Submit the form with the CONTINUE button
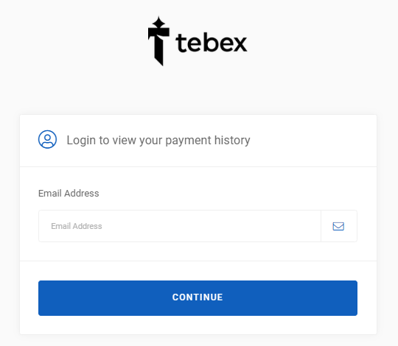The height and width of the screenshot is (346, 398). tap(198, 298)
